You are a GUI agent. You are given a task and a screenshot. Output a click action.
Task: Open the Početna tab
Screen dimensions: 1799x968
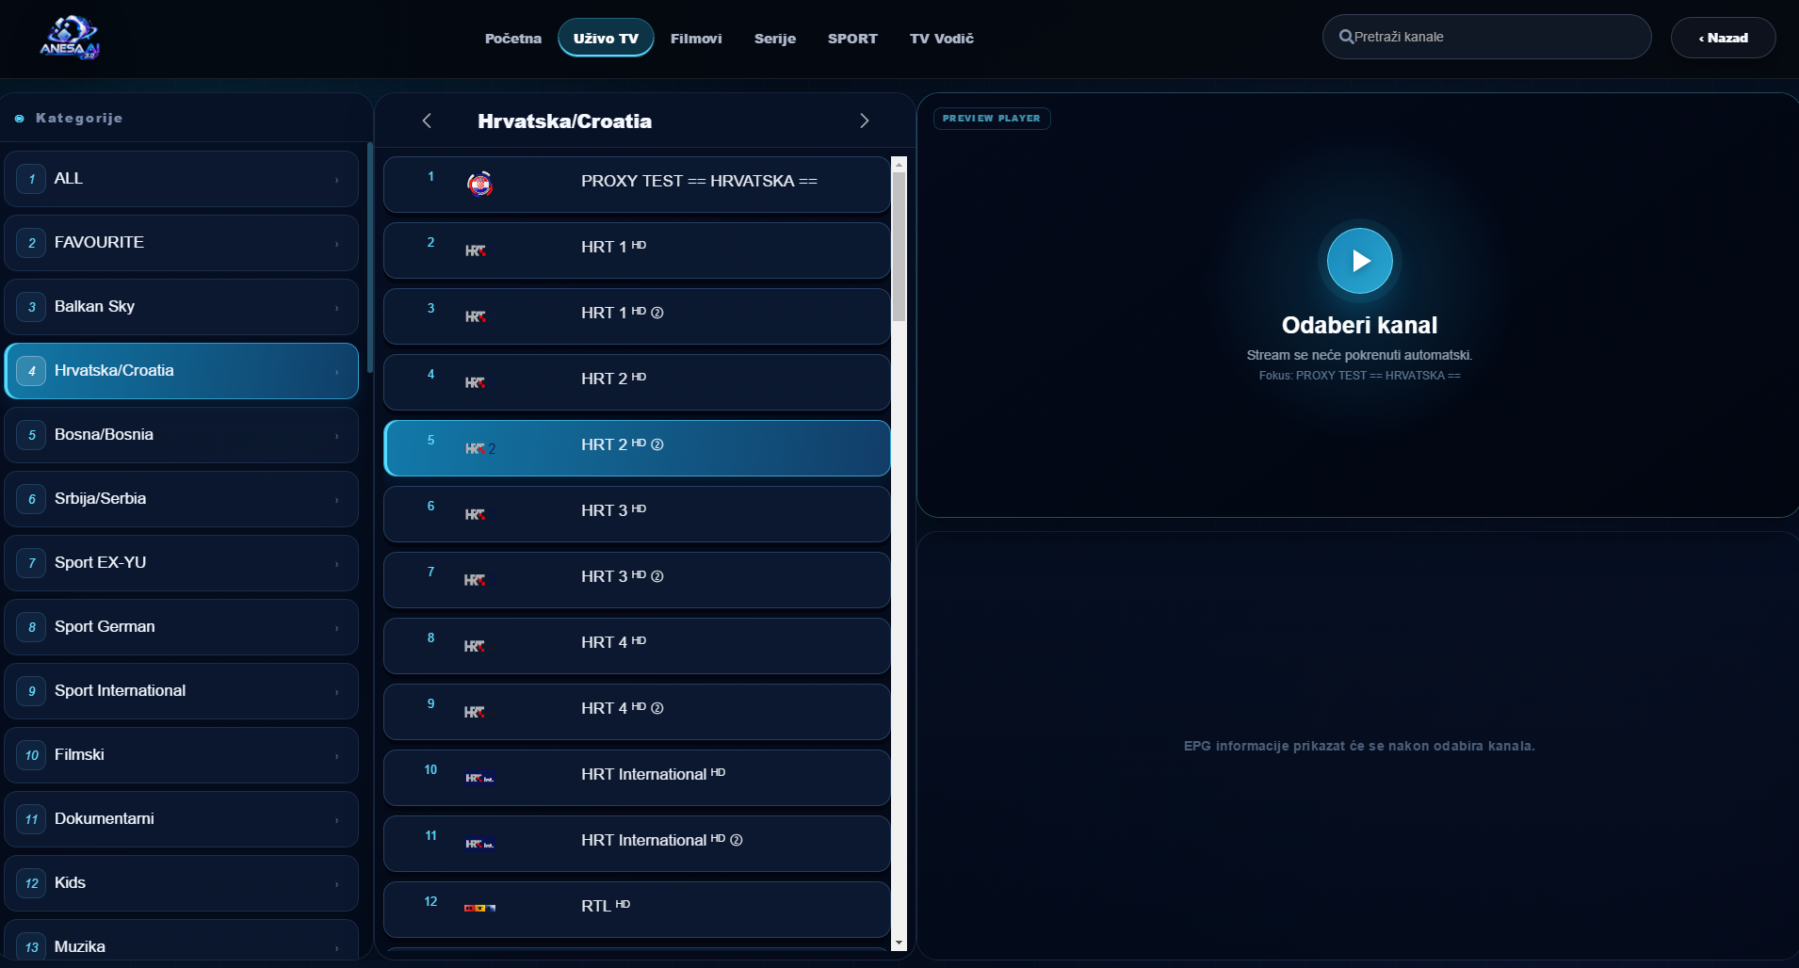coord(513,38)
